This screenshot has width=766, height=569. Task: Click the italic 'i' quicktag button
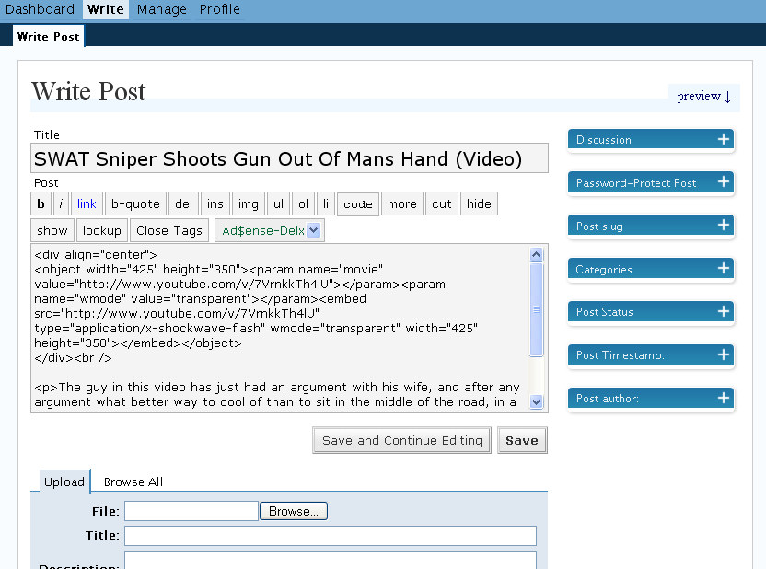[61, 204]
